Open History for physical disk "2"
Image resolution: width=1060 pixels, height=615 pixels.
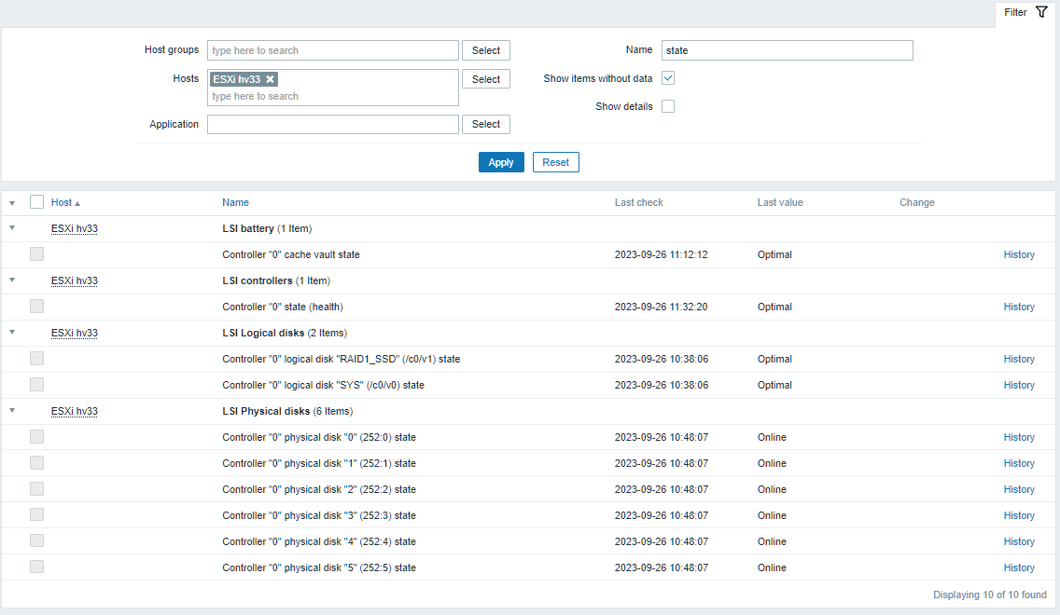pos(1019,489)
